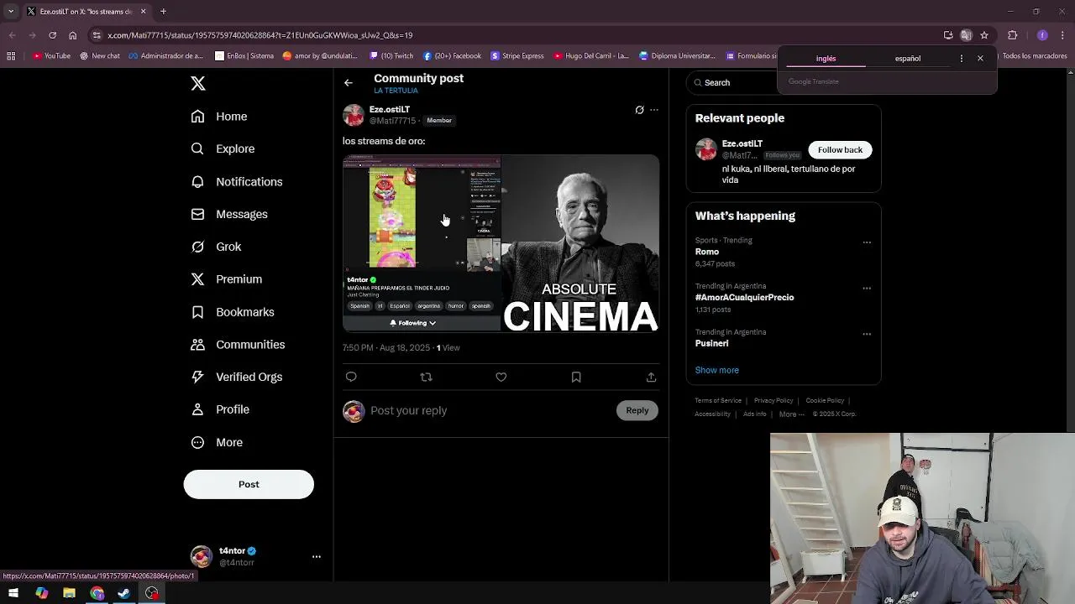Open the Twitch bookmark
1075x604 pixels.
(x=391, y=56)
